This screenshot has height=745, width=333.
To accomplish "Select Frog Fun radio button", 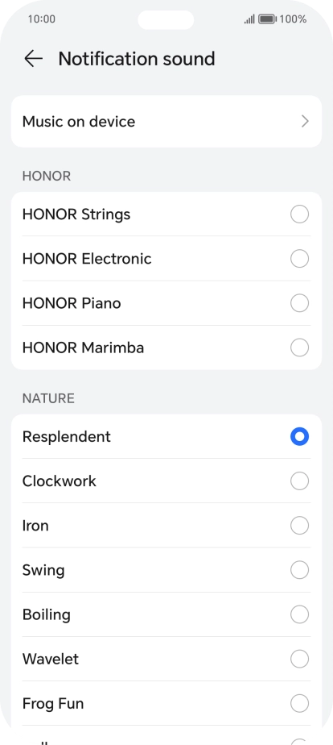I will tap(299, 703).
